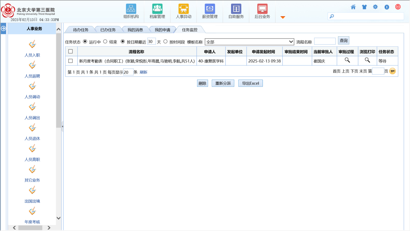
Task: Open 浏览打印 magnifier for the attendance row
Action: coord(367,60)
